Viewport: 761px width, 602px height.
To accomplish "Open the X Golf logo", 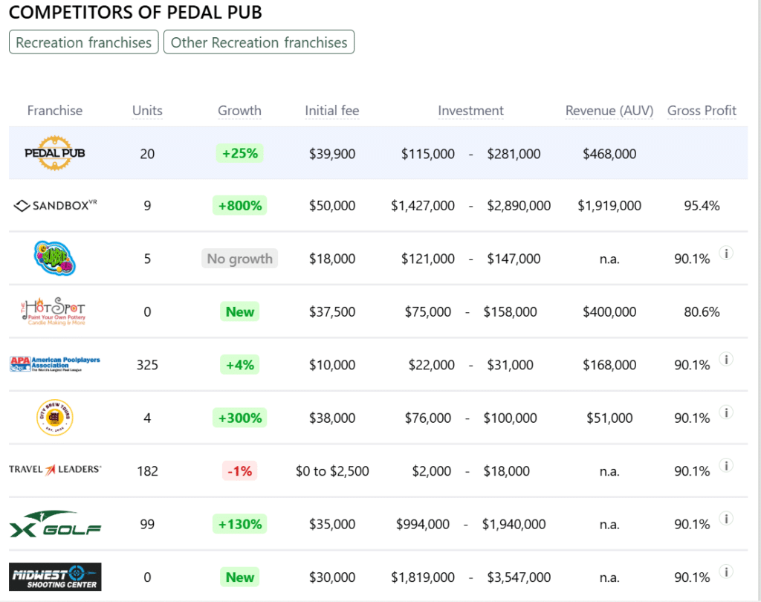I will tap(55, 524).
